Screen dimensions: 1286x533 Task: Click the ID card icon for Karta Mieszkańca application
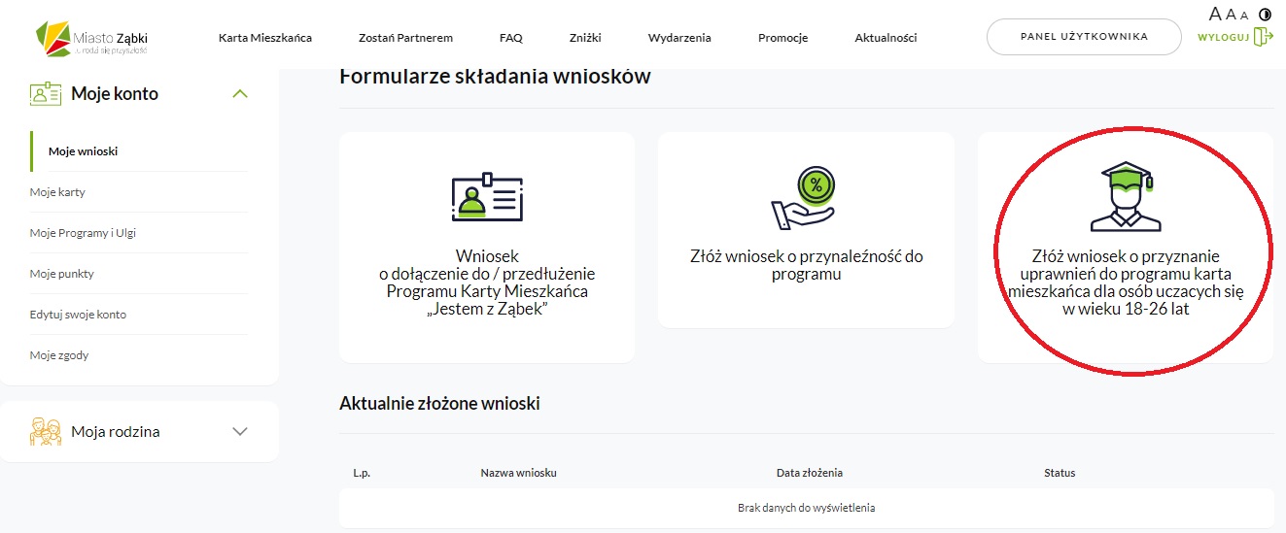click(487, 198)
